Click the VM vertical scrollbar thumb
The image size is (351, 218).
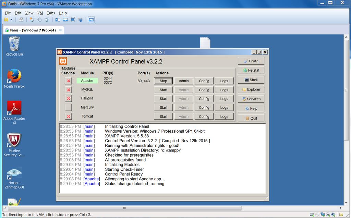346,90
